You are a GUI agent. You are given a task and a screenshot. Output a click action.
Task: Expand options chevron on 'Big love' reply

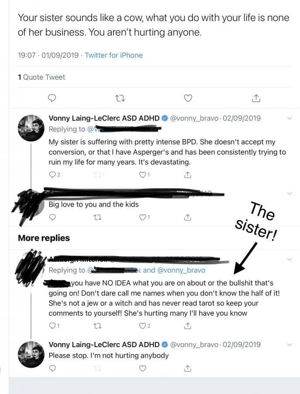click(290, 193)
